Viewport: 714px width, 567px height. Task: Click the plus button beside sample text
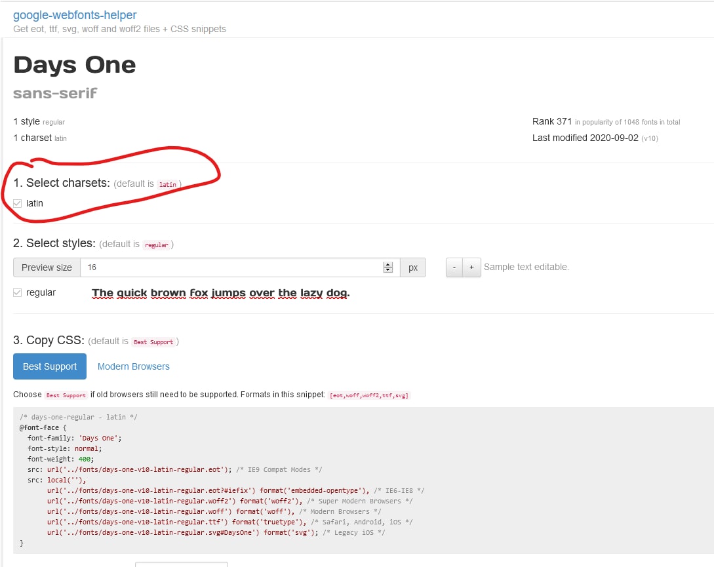tap(472, 267)
